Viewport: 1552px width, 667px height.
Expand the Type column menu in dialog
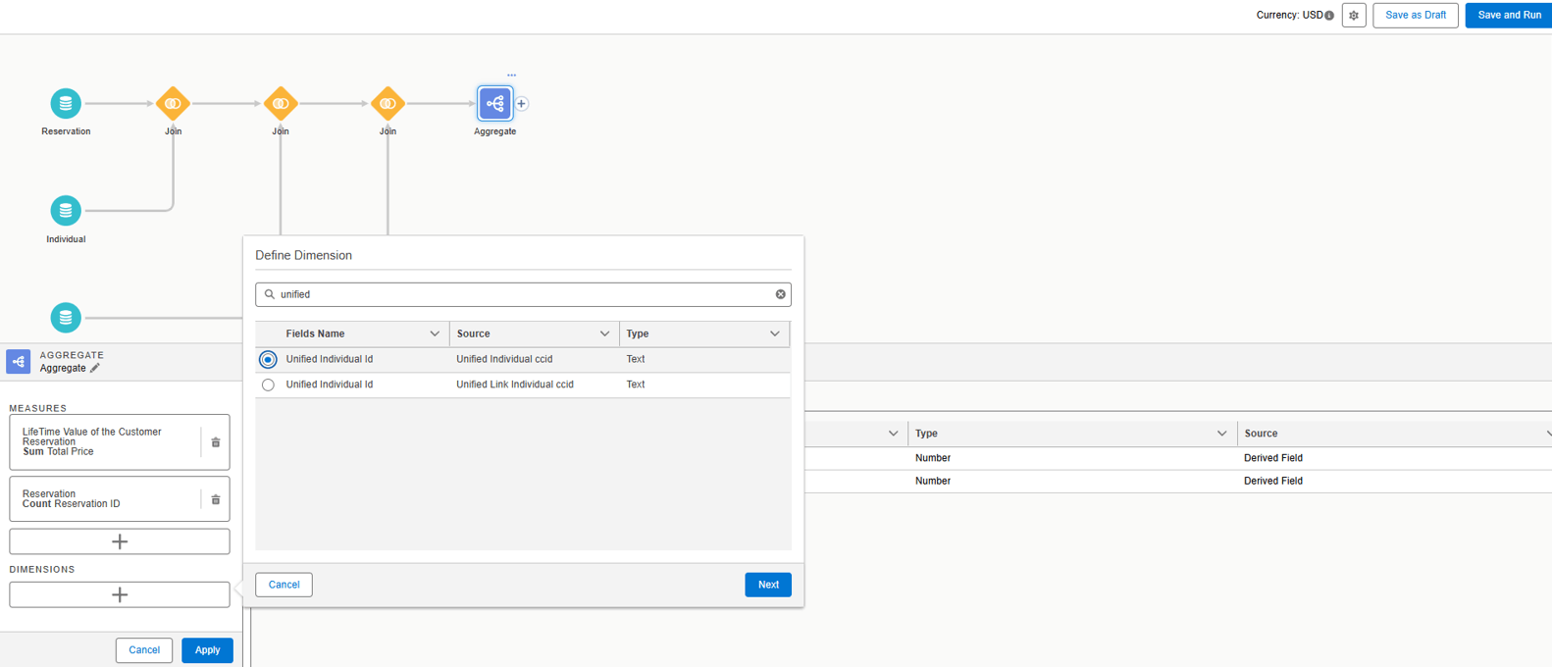coord(774,334)
